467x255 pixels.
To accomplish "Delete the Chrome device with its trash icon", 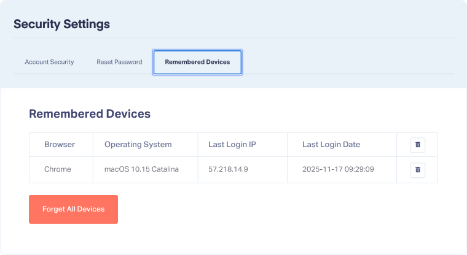I will 418,169.
